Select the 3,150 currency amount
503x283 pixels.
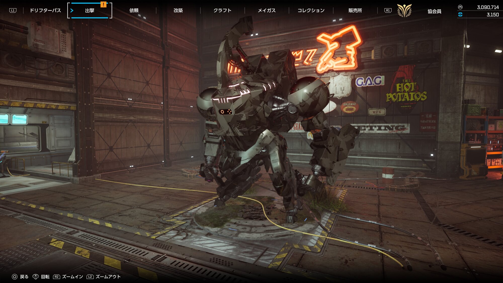(x=493, y=15)
